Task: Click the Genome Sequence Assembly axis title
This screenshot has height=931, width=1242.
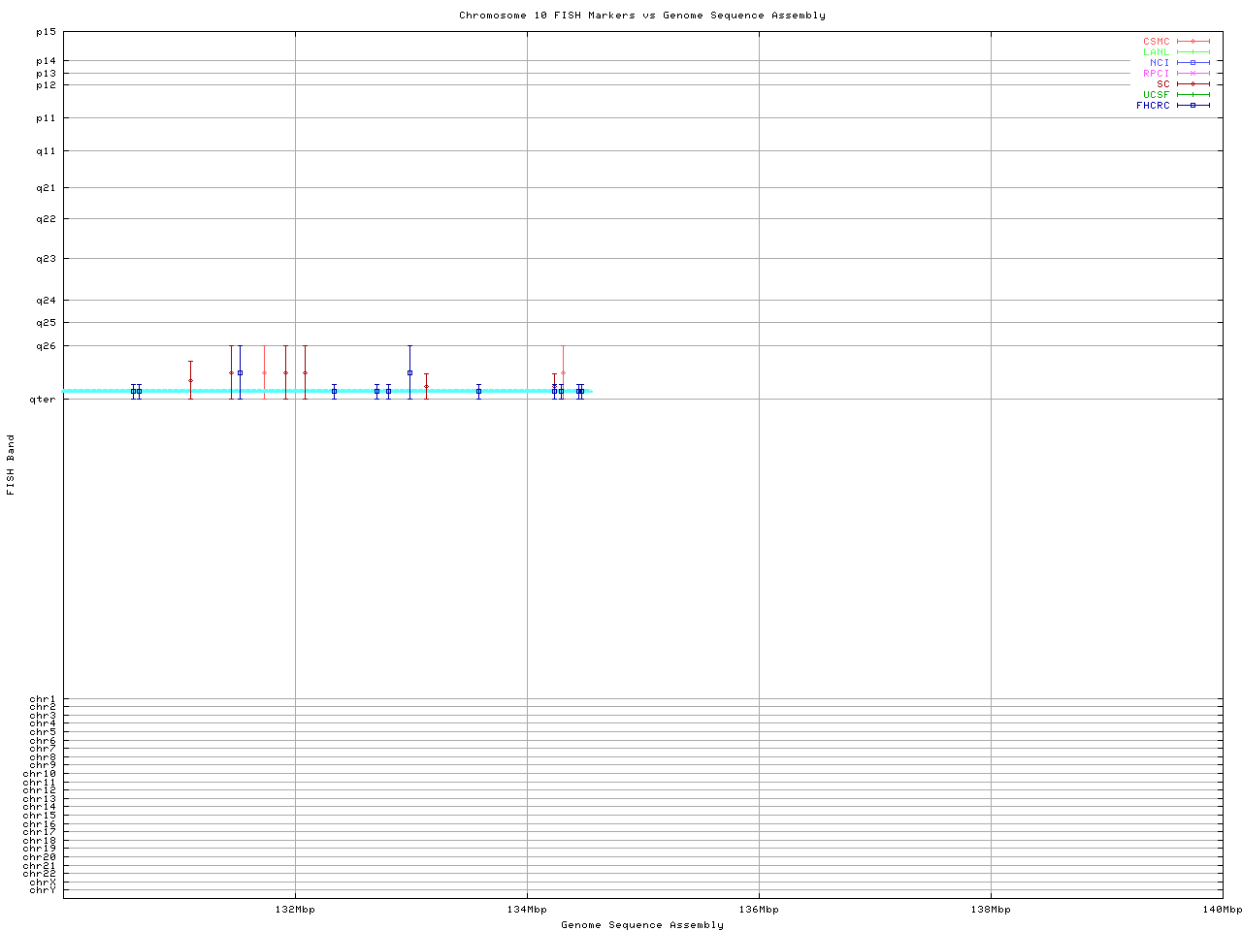Action: pyautogui.click(x=641, y=925)
